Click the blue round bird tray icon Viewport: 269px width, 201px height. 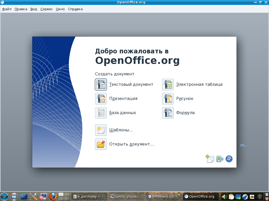[245, 197]
